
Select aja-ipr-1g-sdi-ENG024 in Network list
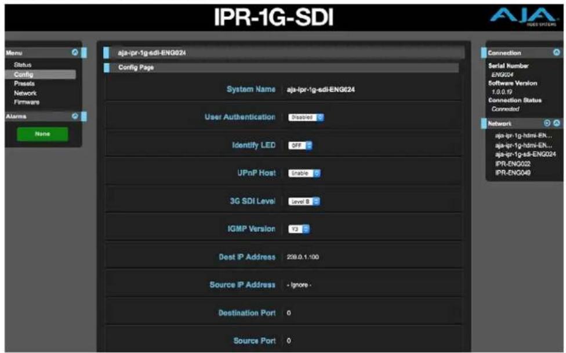tap(525, 155)
